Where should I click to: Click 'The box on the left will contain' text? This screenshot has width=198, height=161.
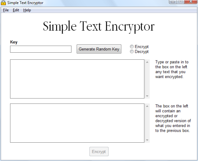coord(173,118)
